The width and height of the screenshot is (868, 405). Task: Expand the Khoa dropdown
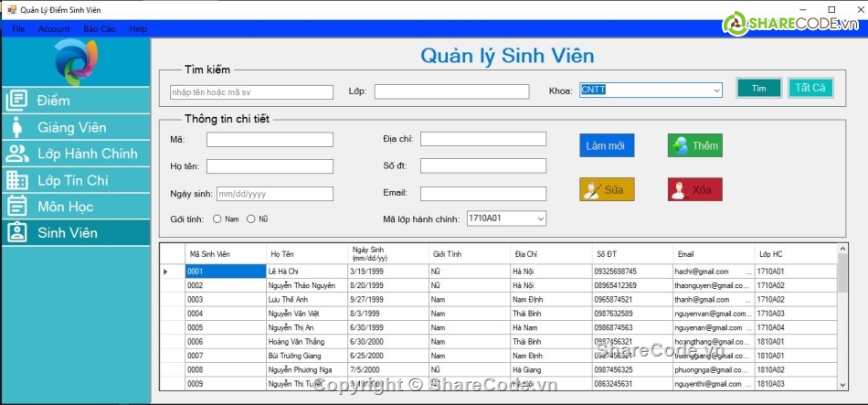(x=715, y=91)
